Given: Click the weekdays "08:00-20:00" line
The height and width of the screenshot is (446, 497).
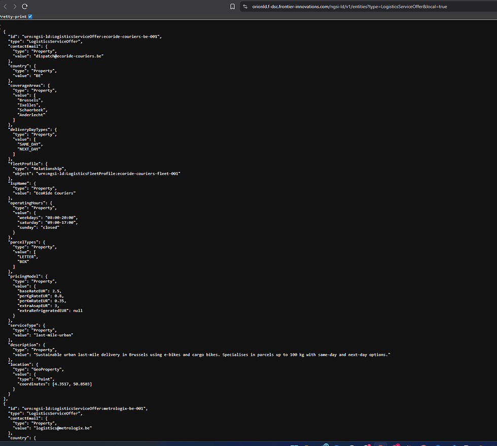Looking at the screenshot, I should pyautogui.click(x=48, y=218).
